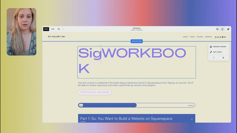
Task: Click the course progress bar
Action: click(x=137, y=105)
